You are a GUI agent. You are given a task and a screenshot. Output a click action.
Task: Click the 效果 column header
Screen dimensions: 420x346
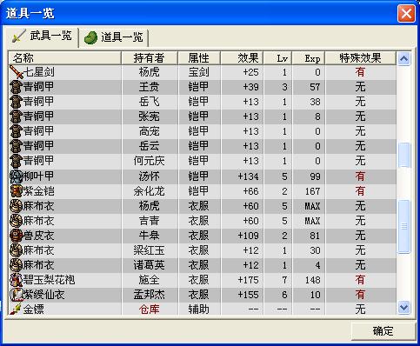(242, 58)
